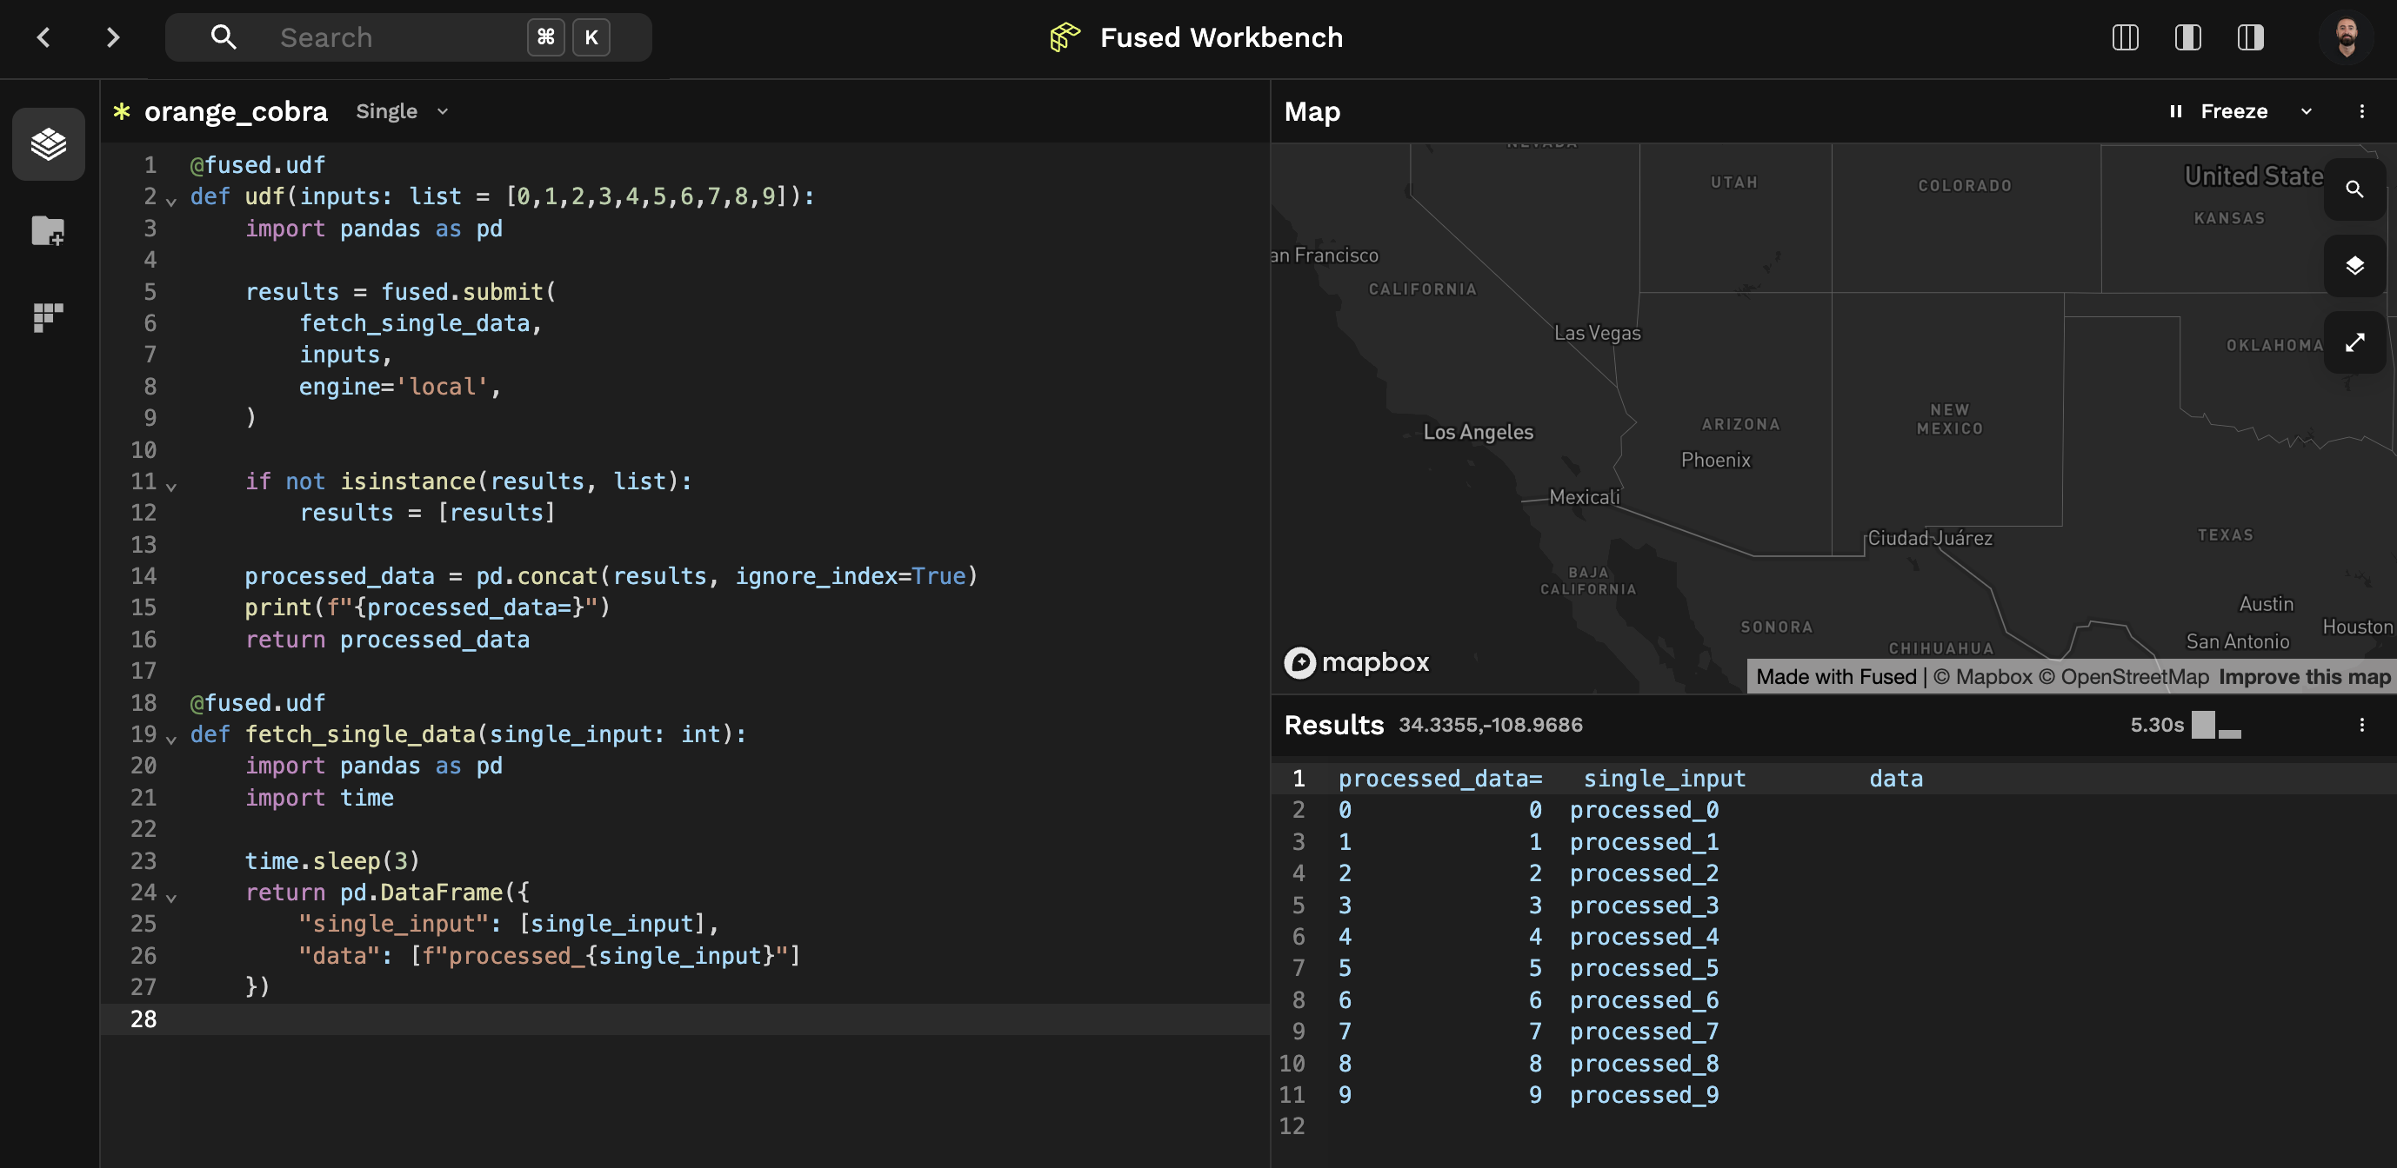Open the map layers basemap button
Image resolution: width=2397 pixels, height=1168 pixels.
[x=2354, y=266]
